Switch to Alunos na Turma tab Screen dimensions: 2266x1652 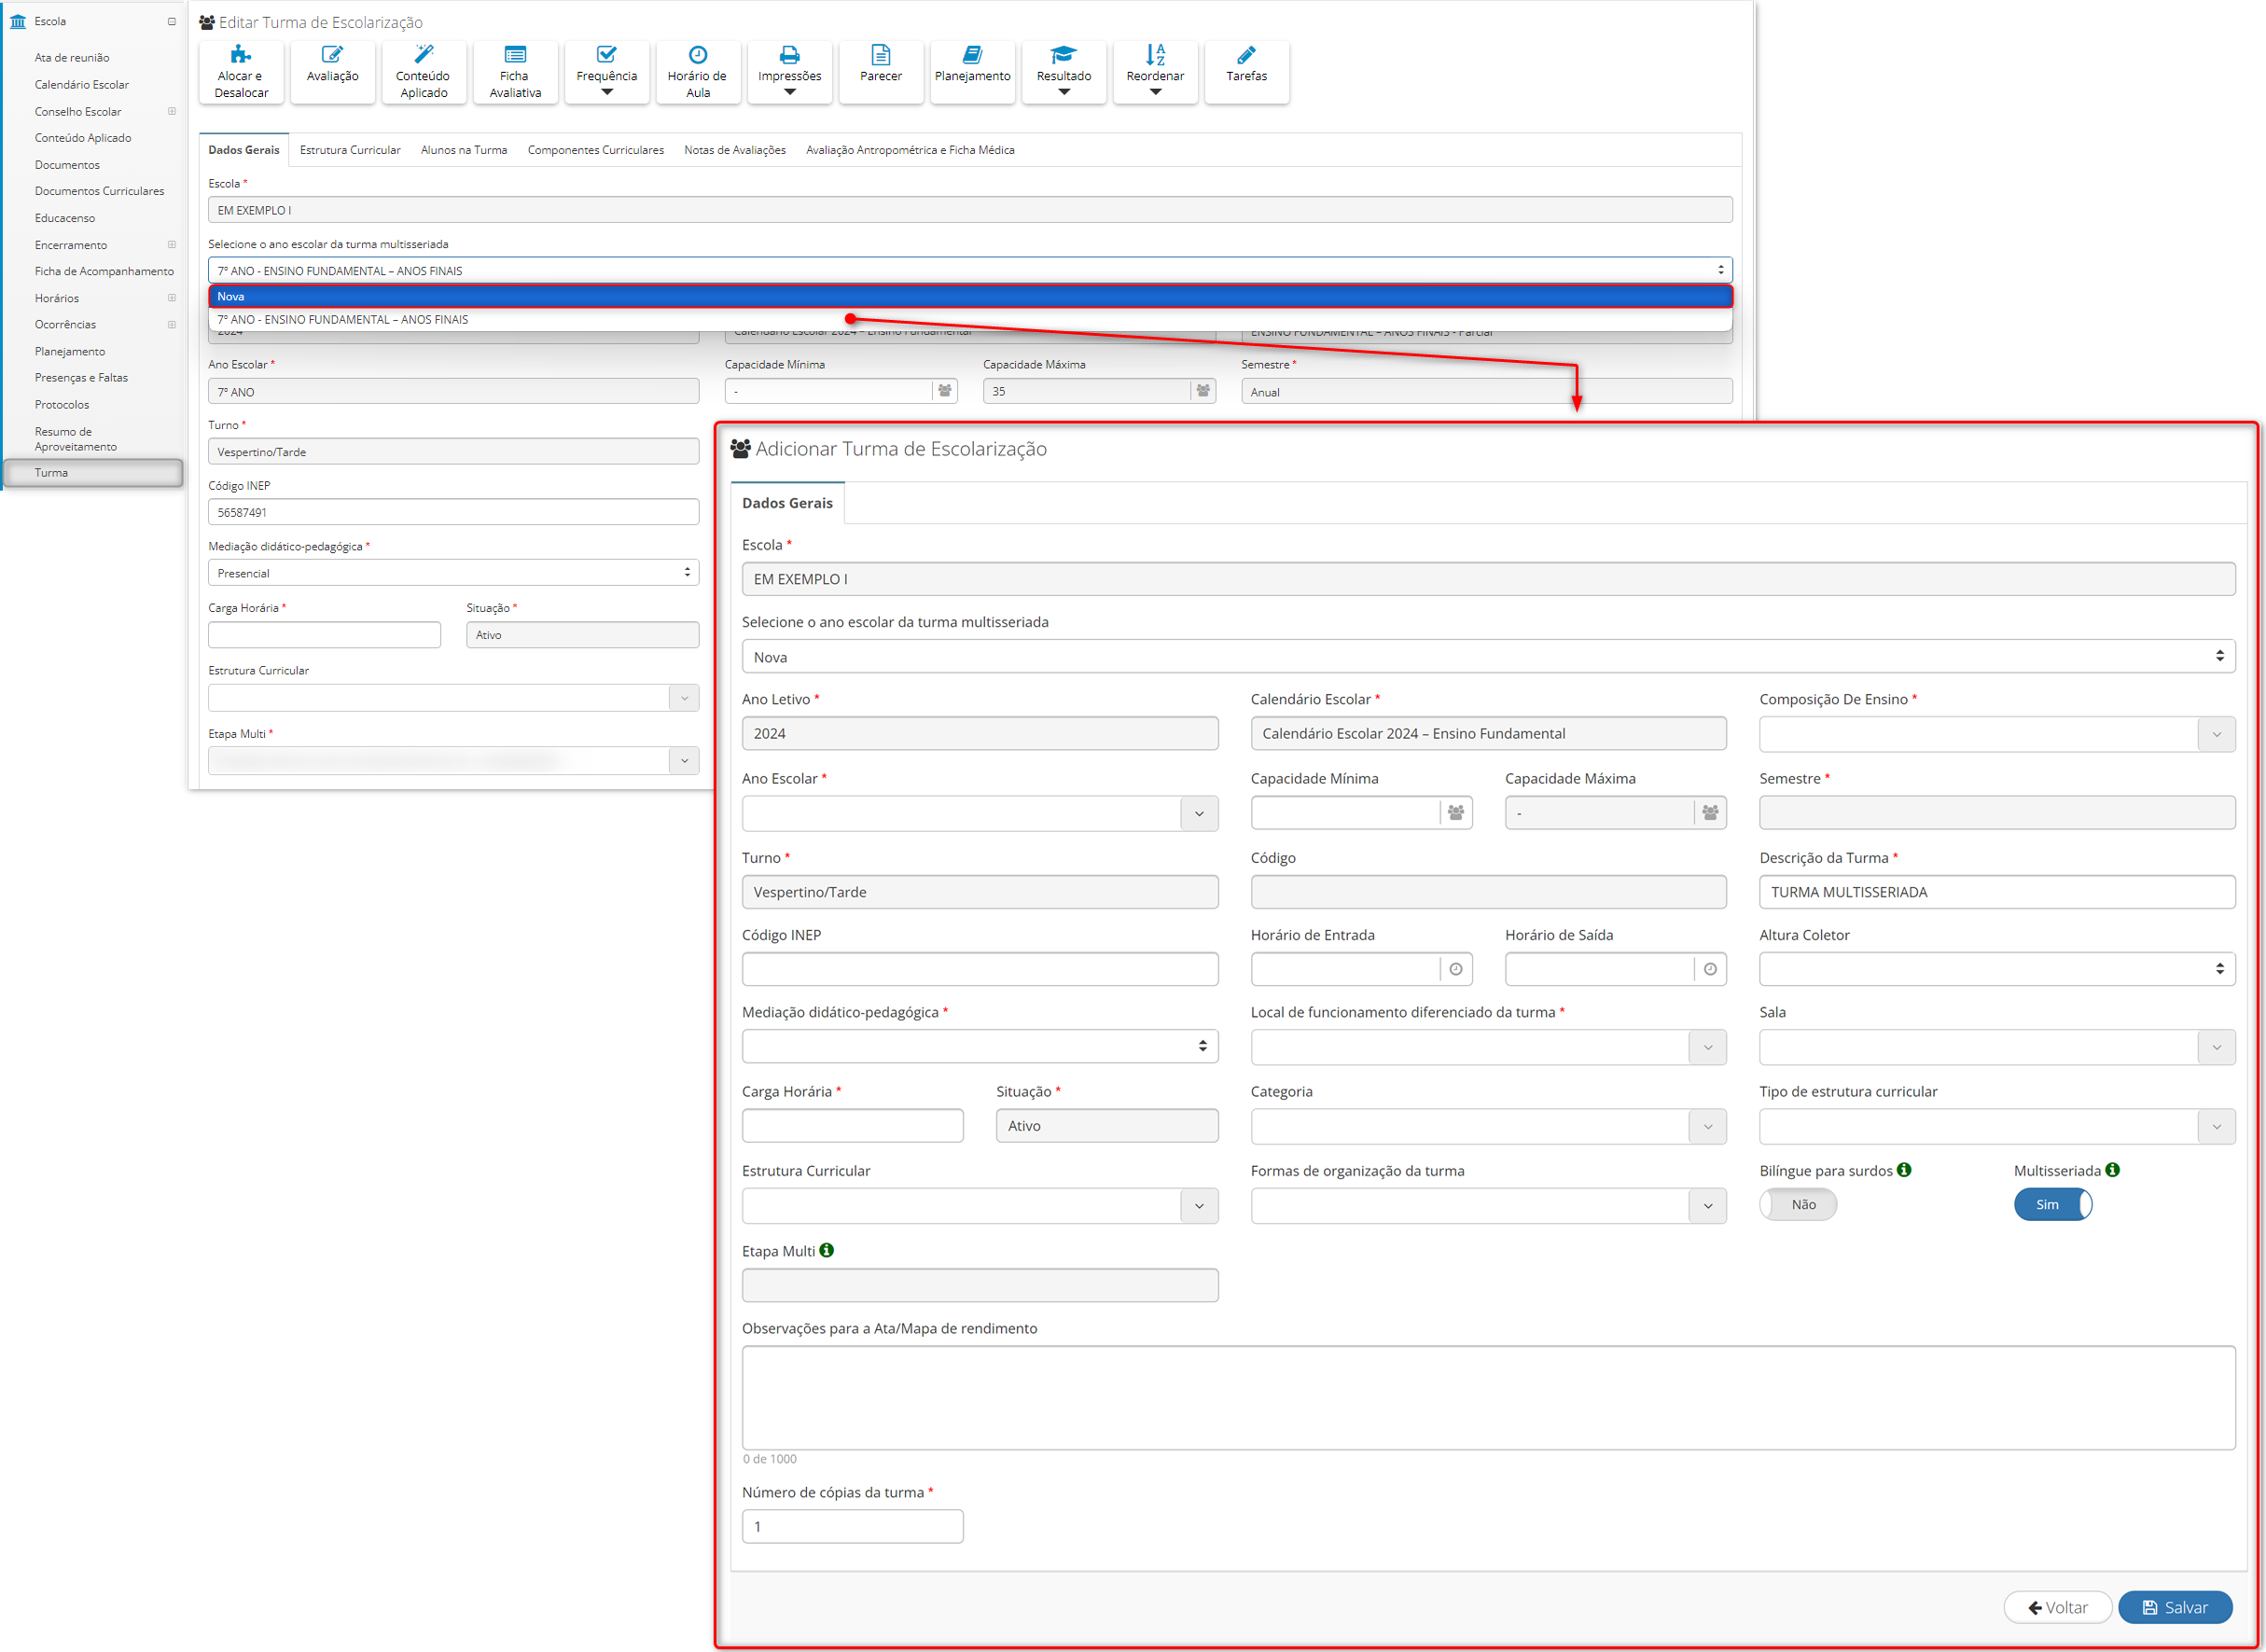click(x=464, y=150)
